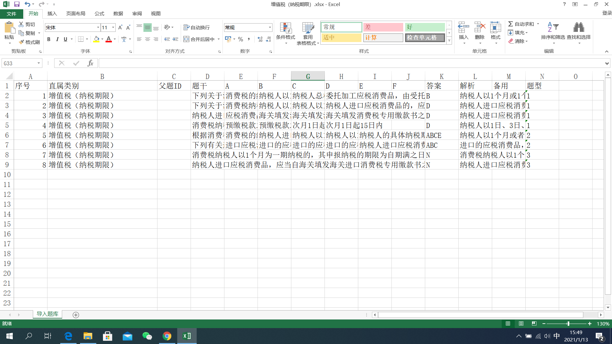Click the zoom slider handle
612x344 pixels.
pos(568,324)
